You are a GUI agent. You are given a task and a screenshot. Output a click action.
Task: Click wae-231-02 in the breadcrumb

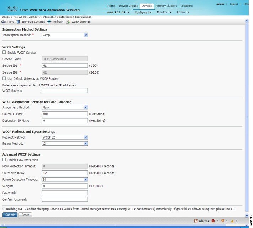pos(19,17)
